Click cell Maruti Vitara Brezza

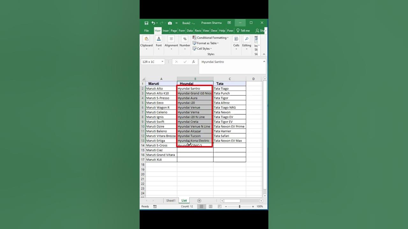(x=161, y=136)
